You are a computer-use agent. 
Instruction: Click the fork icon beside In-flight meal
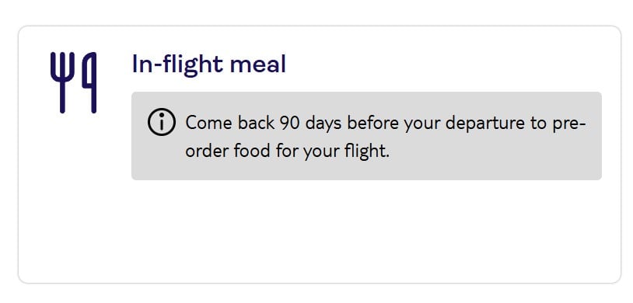click(62, 82)
